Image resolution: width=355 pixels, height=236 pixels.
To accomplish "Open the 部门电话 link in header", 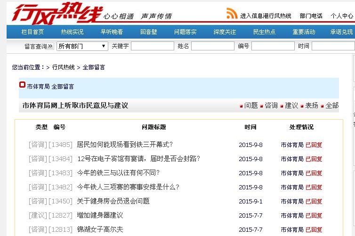I will click(311, 16).
